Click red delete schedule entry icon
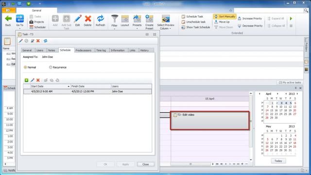 click(38, 80)
